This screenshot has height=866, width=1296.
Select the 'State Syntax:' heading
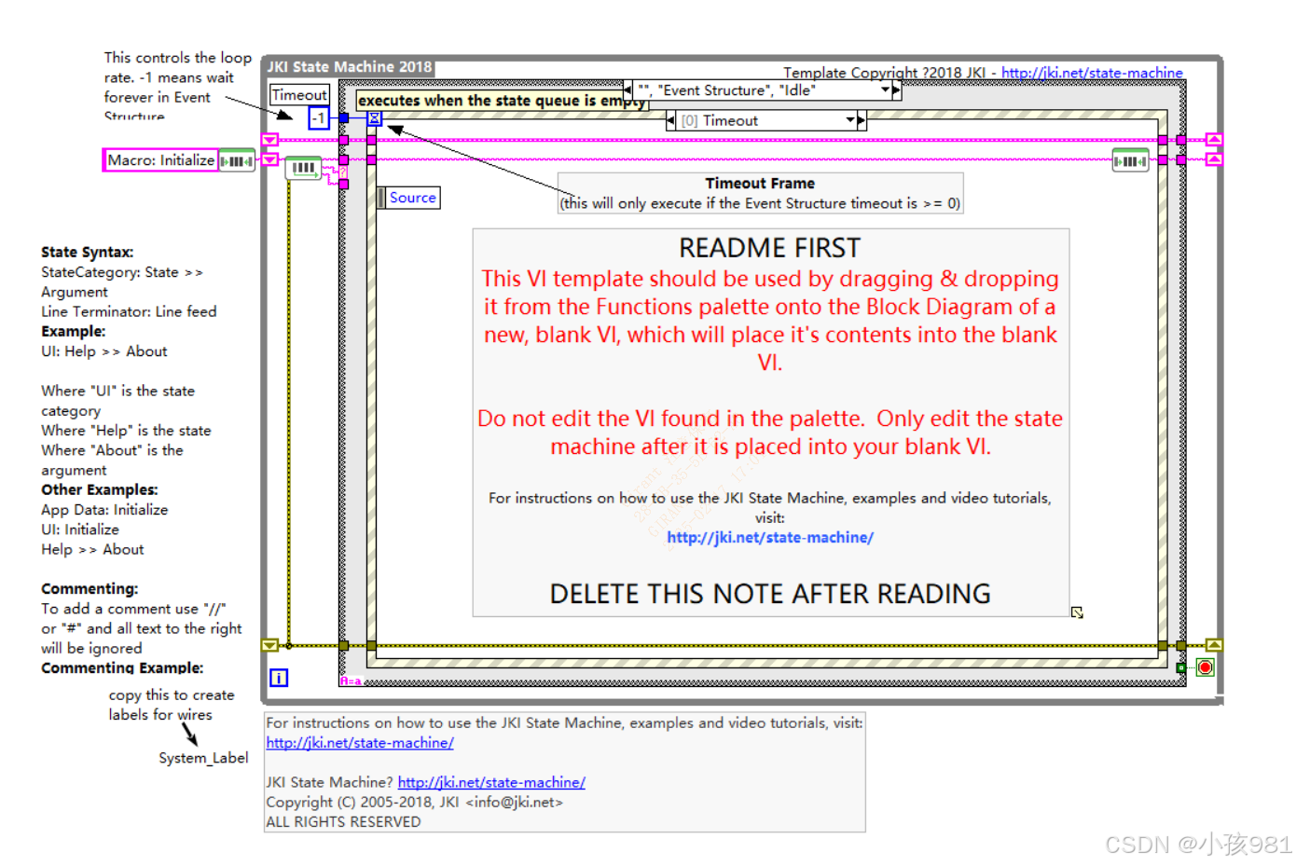88,252
